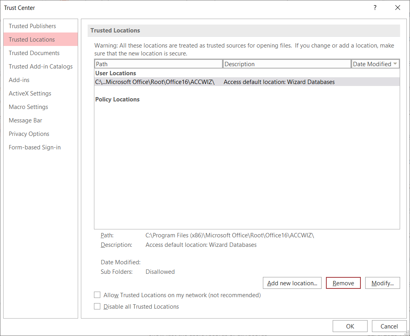Remove the selected trusted location
Image resolution: width=410 pixels, height=336 pixels.
(343, 283)
